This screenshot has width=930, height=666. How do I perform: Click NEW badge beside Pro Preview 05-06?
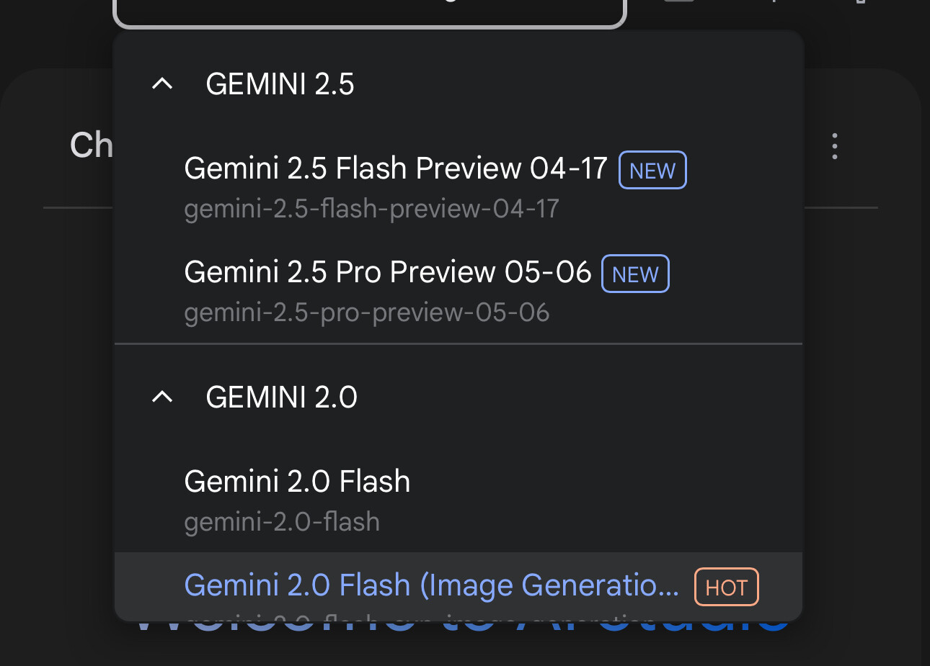(635, 274)
